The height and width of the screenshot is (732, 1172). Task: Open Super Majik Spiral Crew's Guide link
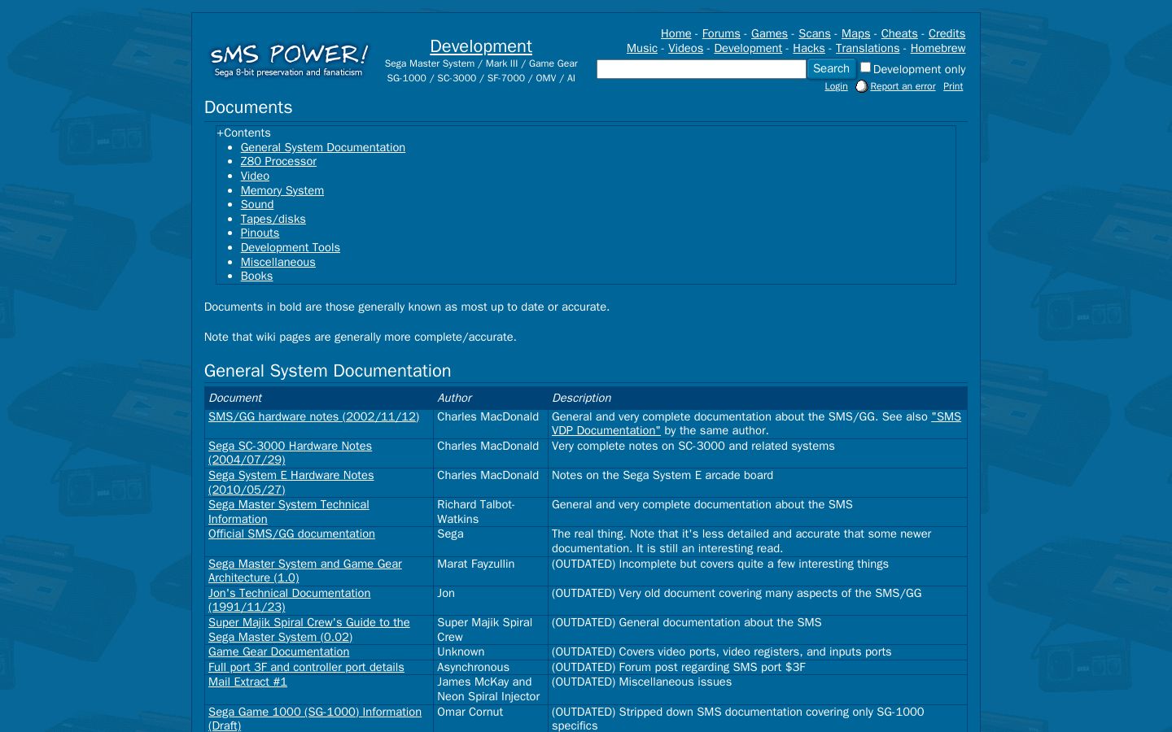(x=309, y=630)
